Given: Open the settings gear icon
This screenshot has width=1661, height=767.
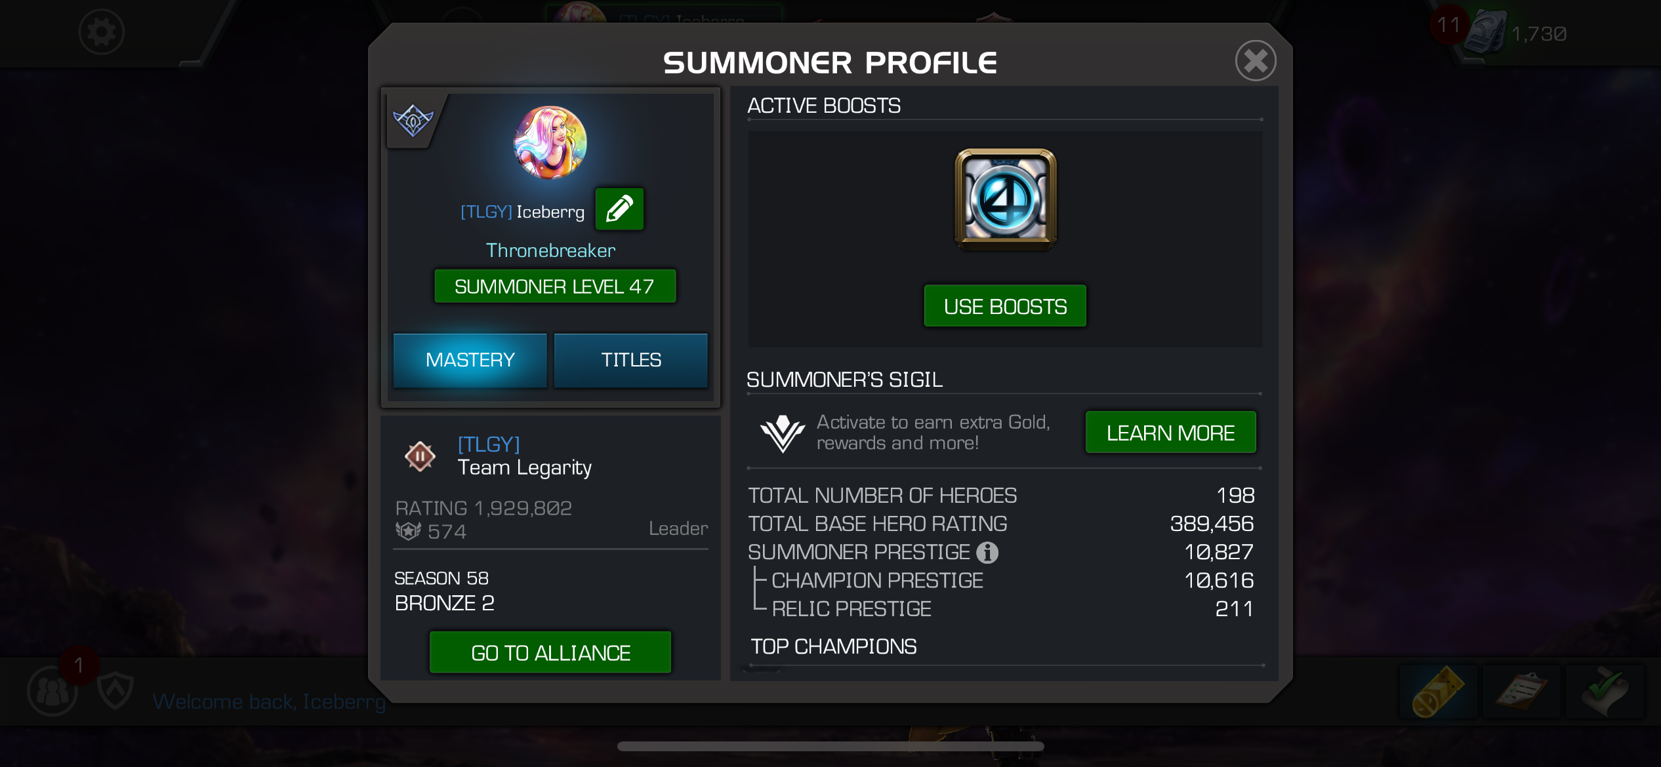Looking at the screenshot, I should 102,31.
